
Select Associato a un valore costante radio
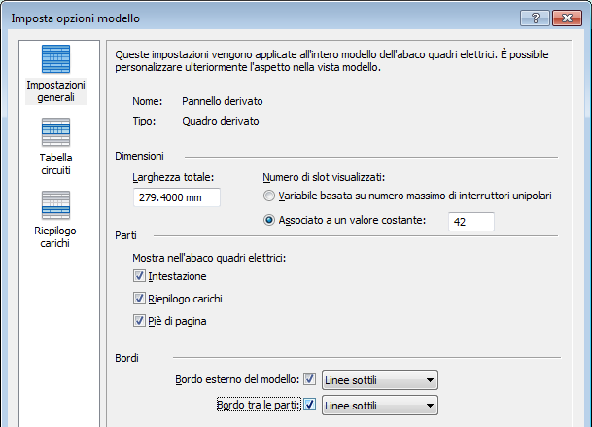(x=269, y=220)
